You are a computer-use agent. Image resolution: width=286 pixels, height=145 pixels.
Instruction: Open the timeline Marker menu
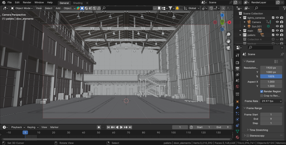click(x=54, y=127)
